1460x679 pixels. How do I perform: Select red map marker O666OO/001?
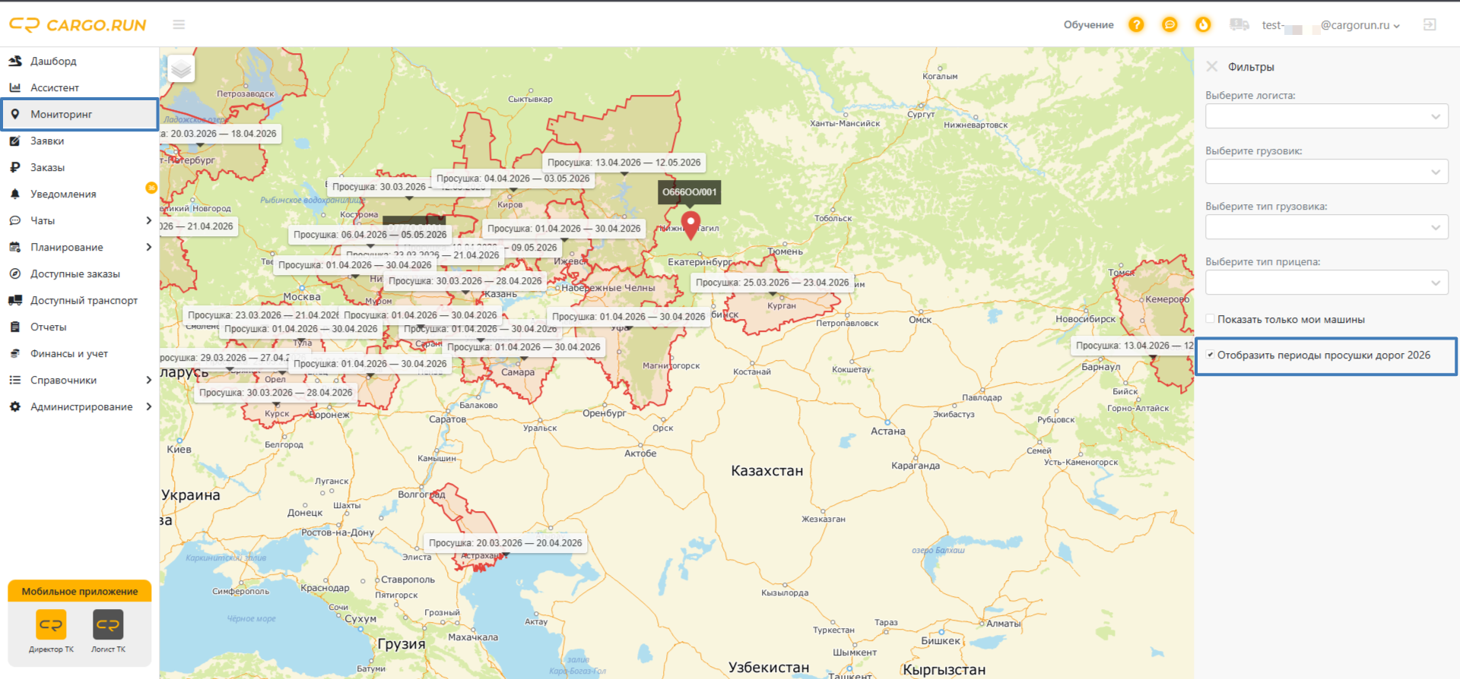click(x=690, y=225)
